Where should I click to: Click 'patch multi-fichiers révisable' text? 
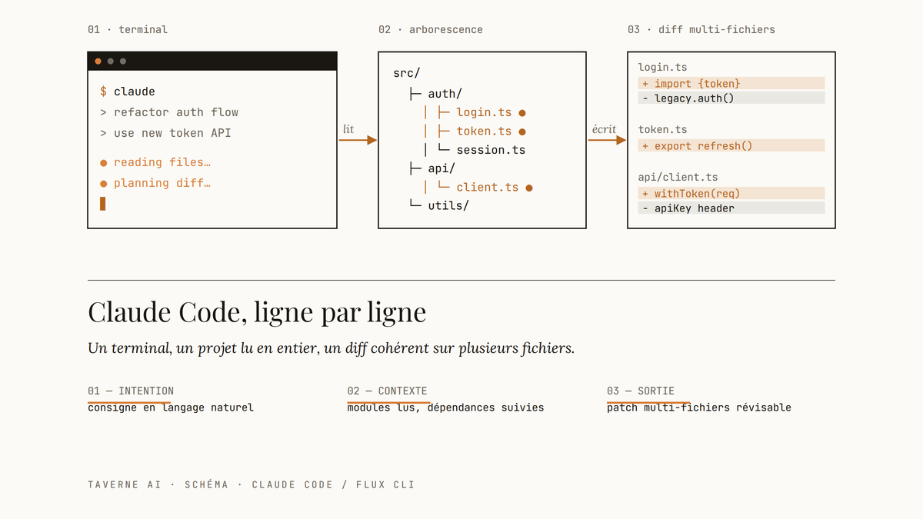(699, 408)
